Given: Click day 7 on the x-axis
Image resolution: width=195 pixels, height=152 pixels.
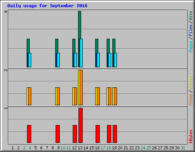Looking at the screenshot, I should click(47, 148).
